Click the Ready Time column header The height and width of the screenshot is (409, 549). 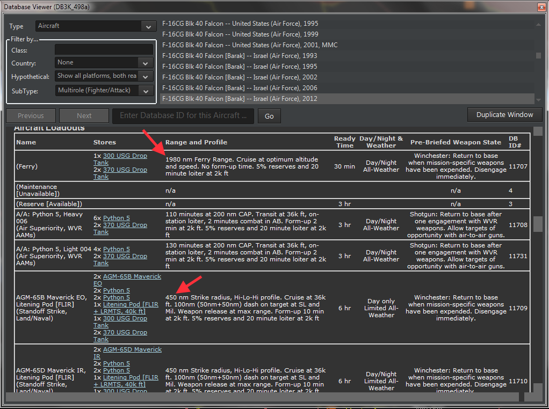[x=344, y=142]
